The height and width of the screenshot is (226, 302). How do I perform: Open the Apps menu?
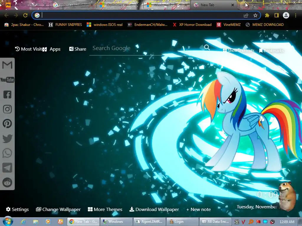coord(52,49)
